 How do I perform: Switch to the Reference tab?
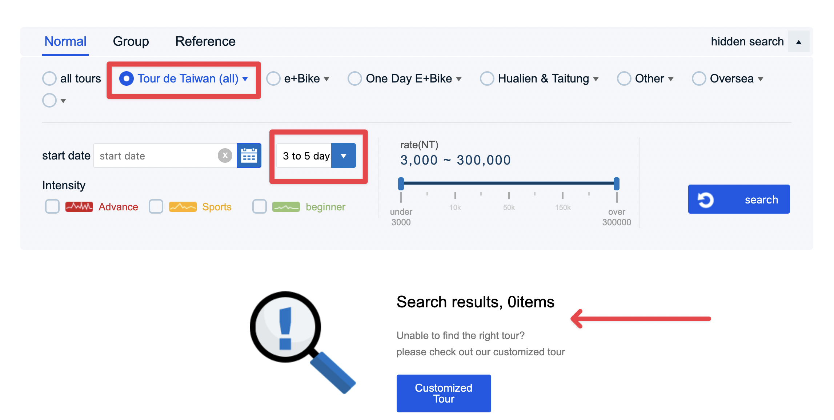point(205,41)
